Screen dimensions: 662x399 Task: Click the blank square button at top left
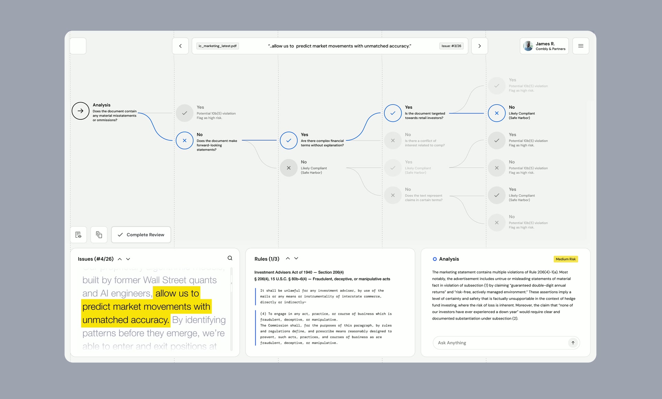[78, 46]
